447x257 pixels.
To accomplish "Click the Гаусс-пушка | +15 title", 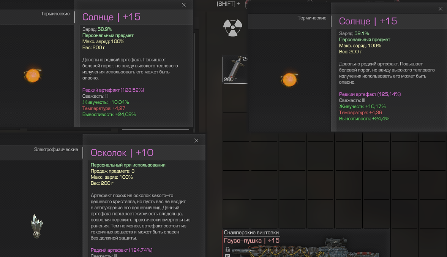I will [x=252, y=240].
